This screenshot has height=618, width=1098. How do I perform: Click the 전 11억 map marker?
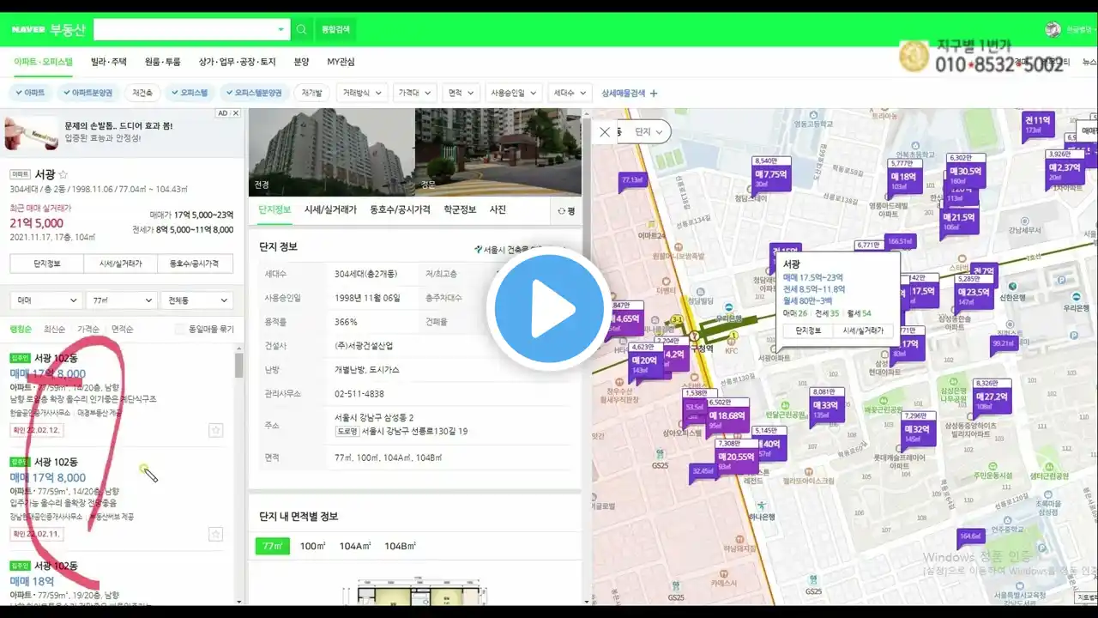[x=1037, y=125]
